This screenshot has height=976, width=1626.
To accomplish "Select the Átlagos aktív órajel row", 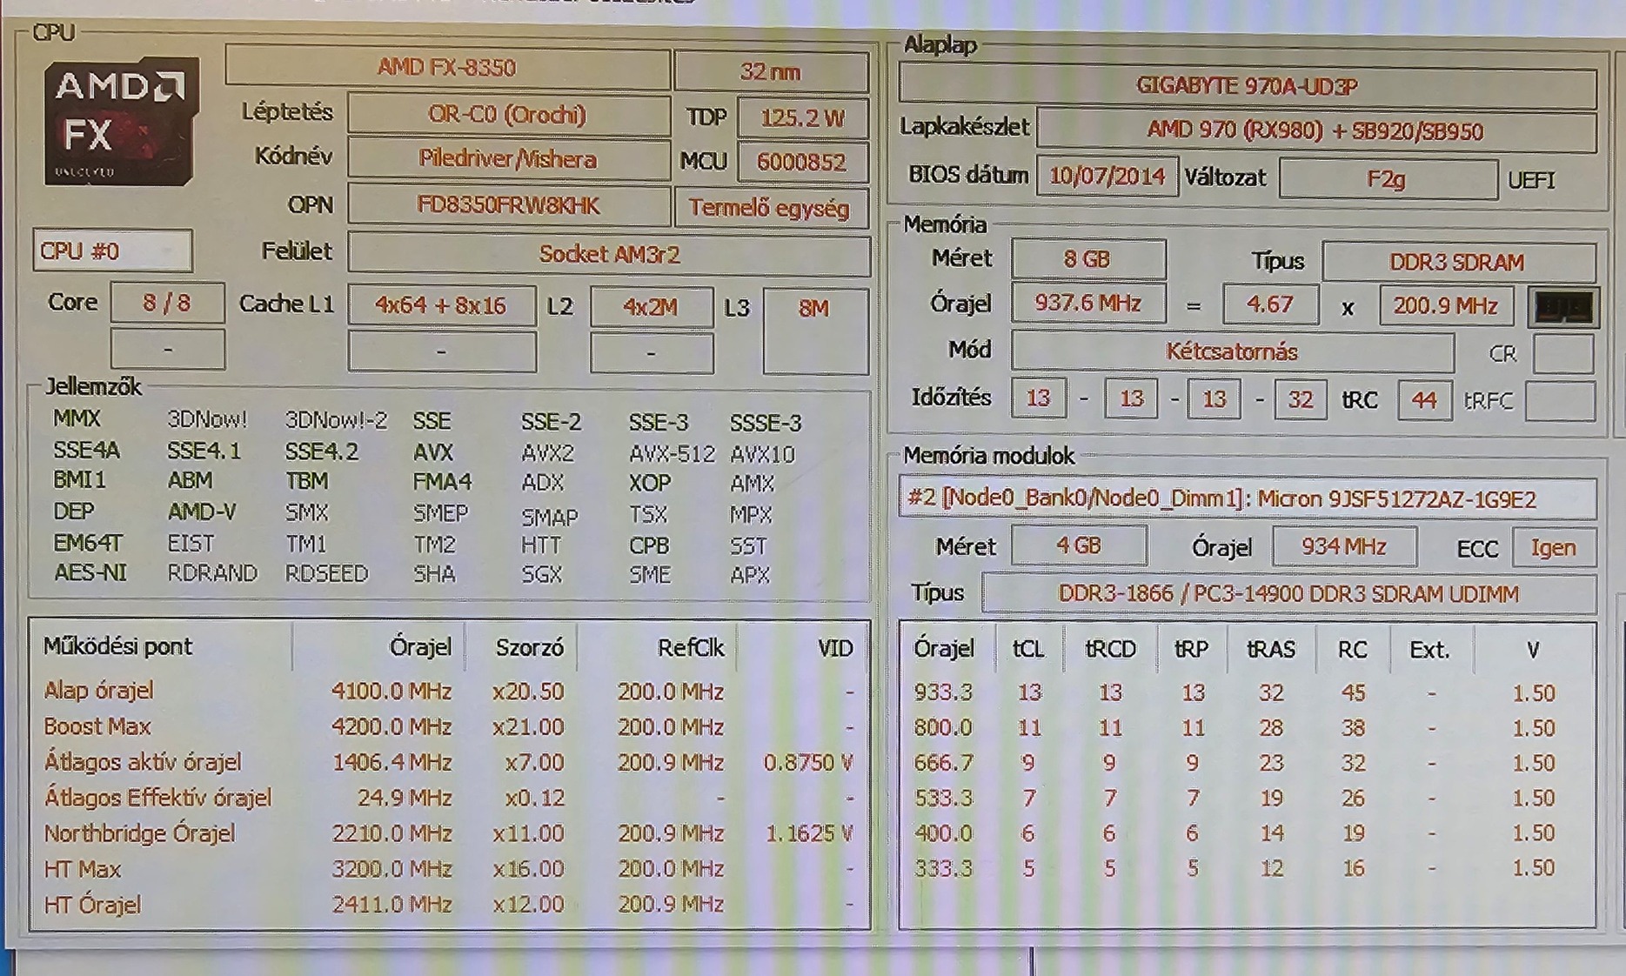I will 449,762.
